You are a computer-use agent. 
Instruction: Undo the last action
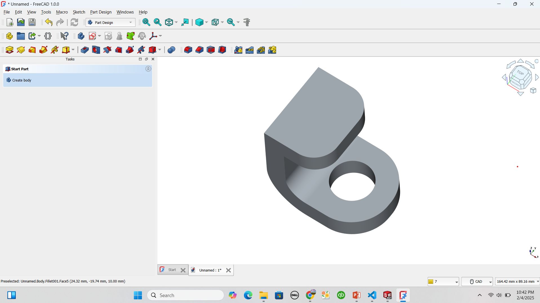pyautogui.click(x=49, y=22)
